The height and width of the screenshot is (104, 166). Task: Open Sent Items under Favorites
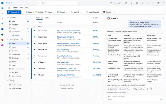coord(18,25)
